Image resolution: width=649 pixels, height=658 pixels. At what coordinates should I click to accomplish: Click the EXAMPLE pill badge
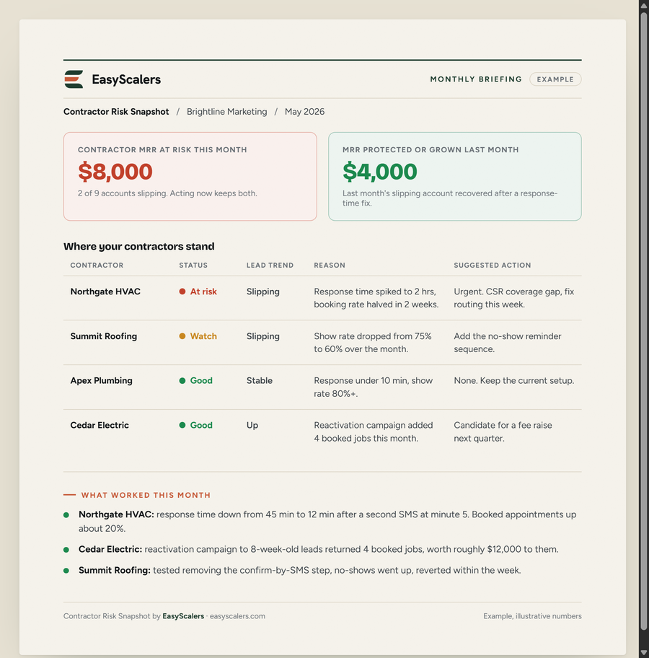(555, 79)
